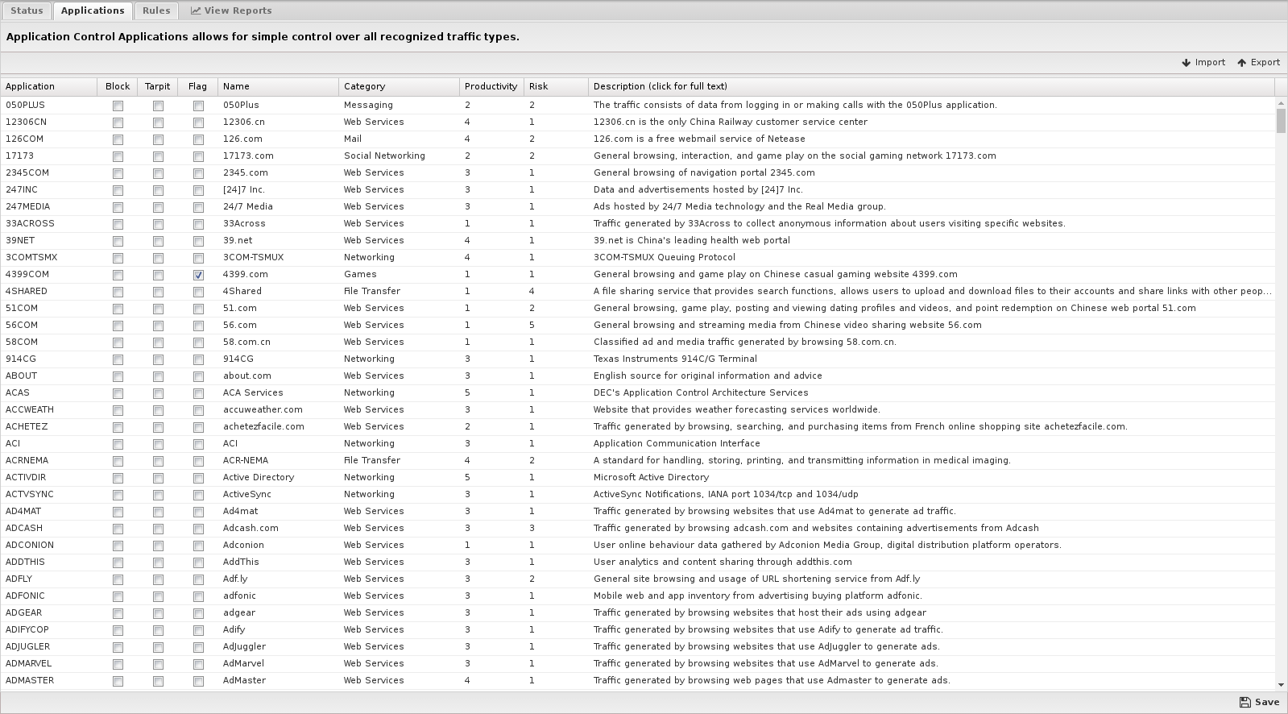The width and height of the screenshot is (1288, 714).
Task: Sort by Block column header
Action: (117, 86)
